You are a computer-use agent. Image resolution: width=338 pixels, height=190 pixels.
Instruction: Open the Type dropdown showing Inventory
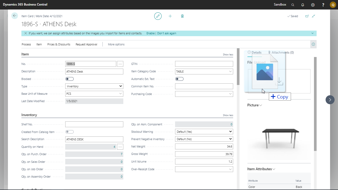(x=94, y=86)
